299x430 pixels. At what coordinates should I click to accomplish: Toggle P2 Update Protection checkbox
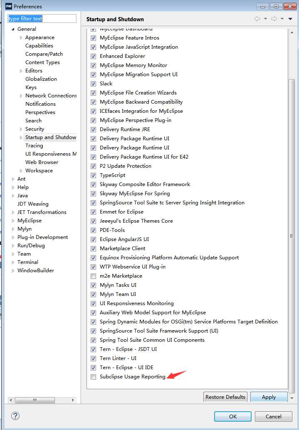[x=94, y=166]
